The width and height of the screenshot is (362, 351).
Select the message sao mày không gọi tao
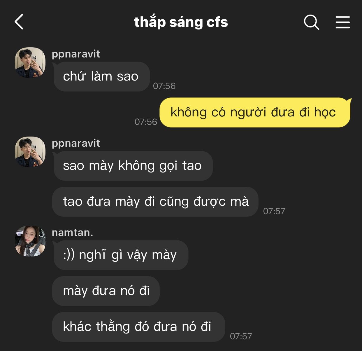tap(133, 166)
